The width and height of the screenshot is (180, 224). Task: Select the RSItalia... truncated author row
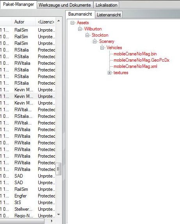coord(28,116)
